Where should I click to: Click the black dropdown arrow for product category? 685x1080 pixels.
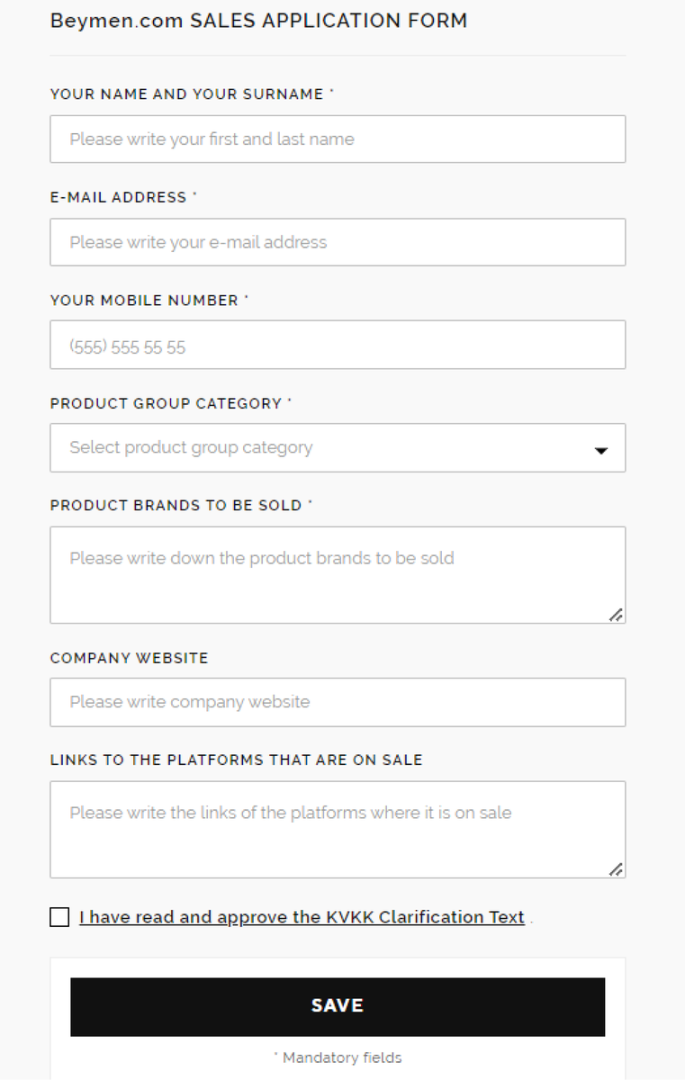pyautogui.click(x=601, y=450)
